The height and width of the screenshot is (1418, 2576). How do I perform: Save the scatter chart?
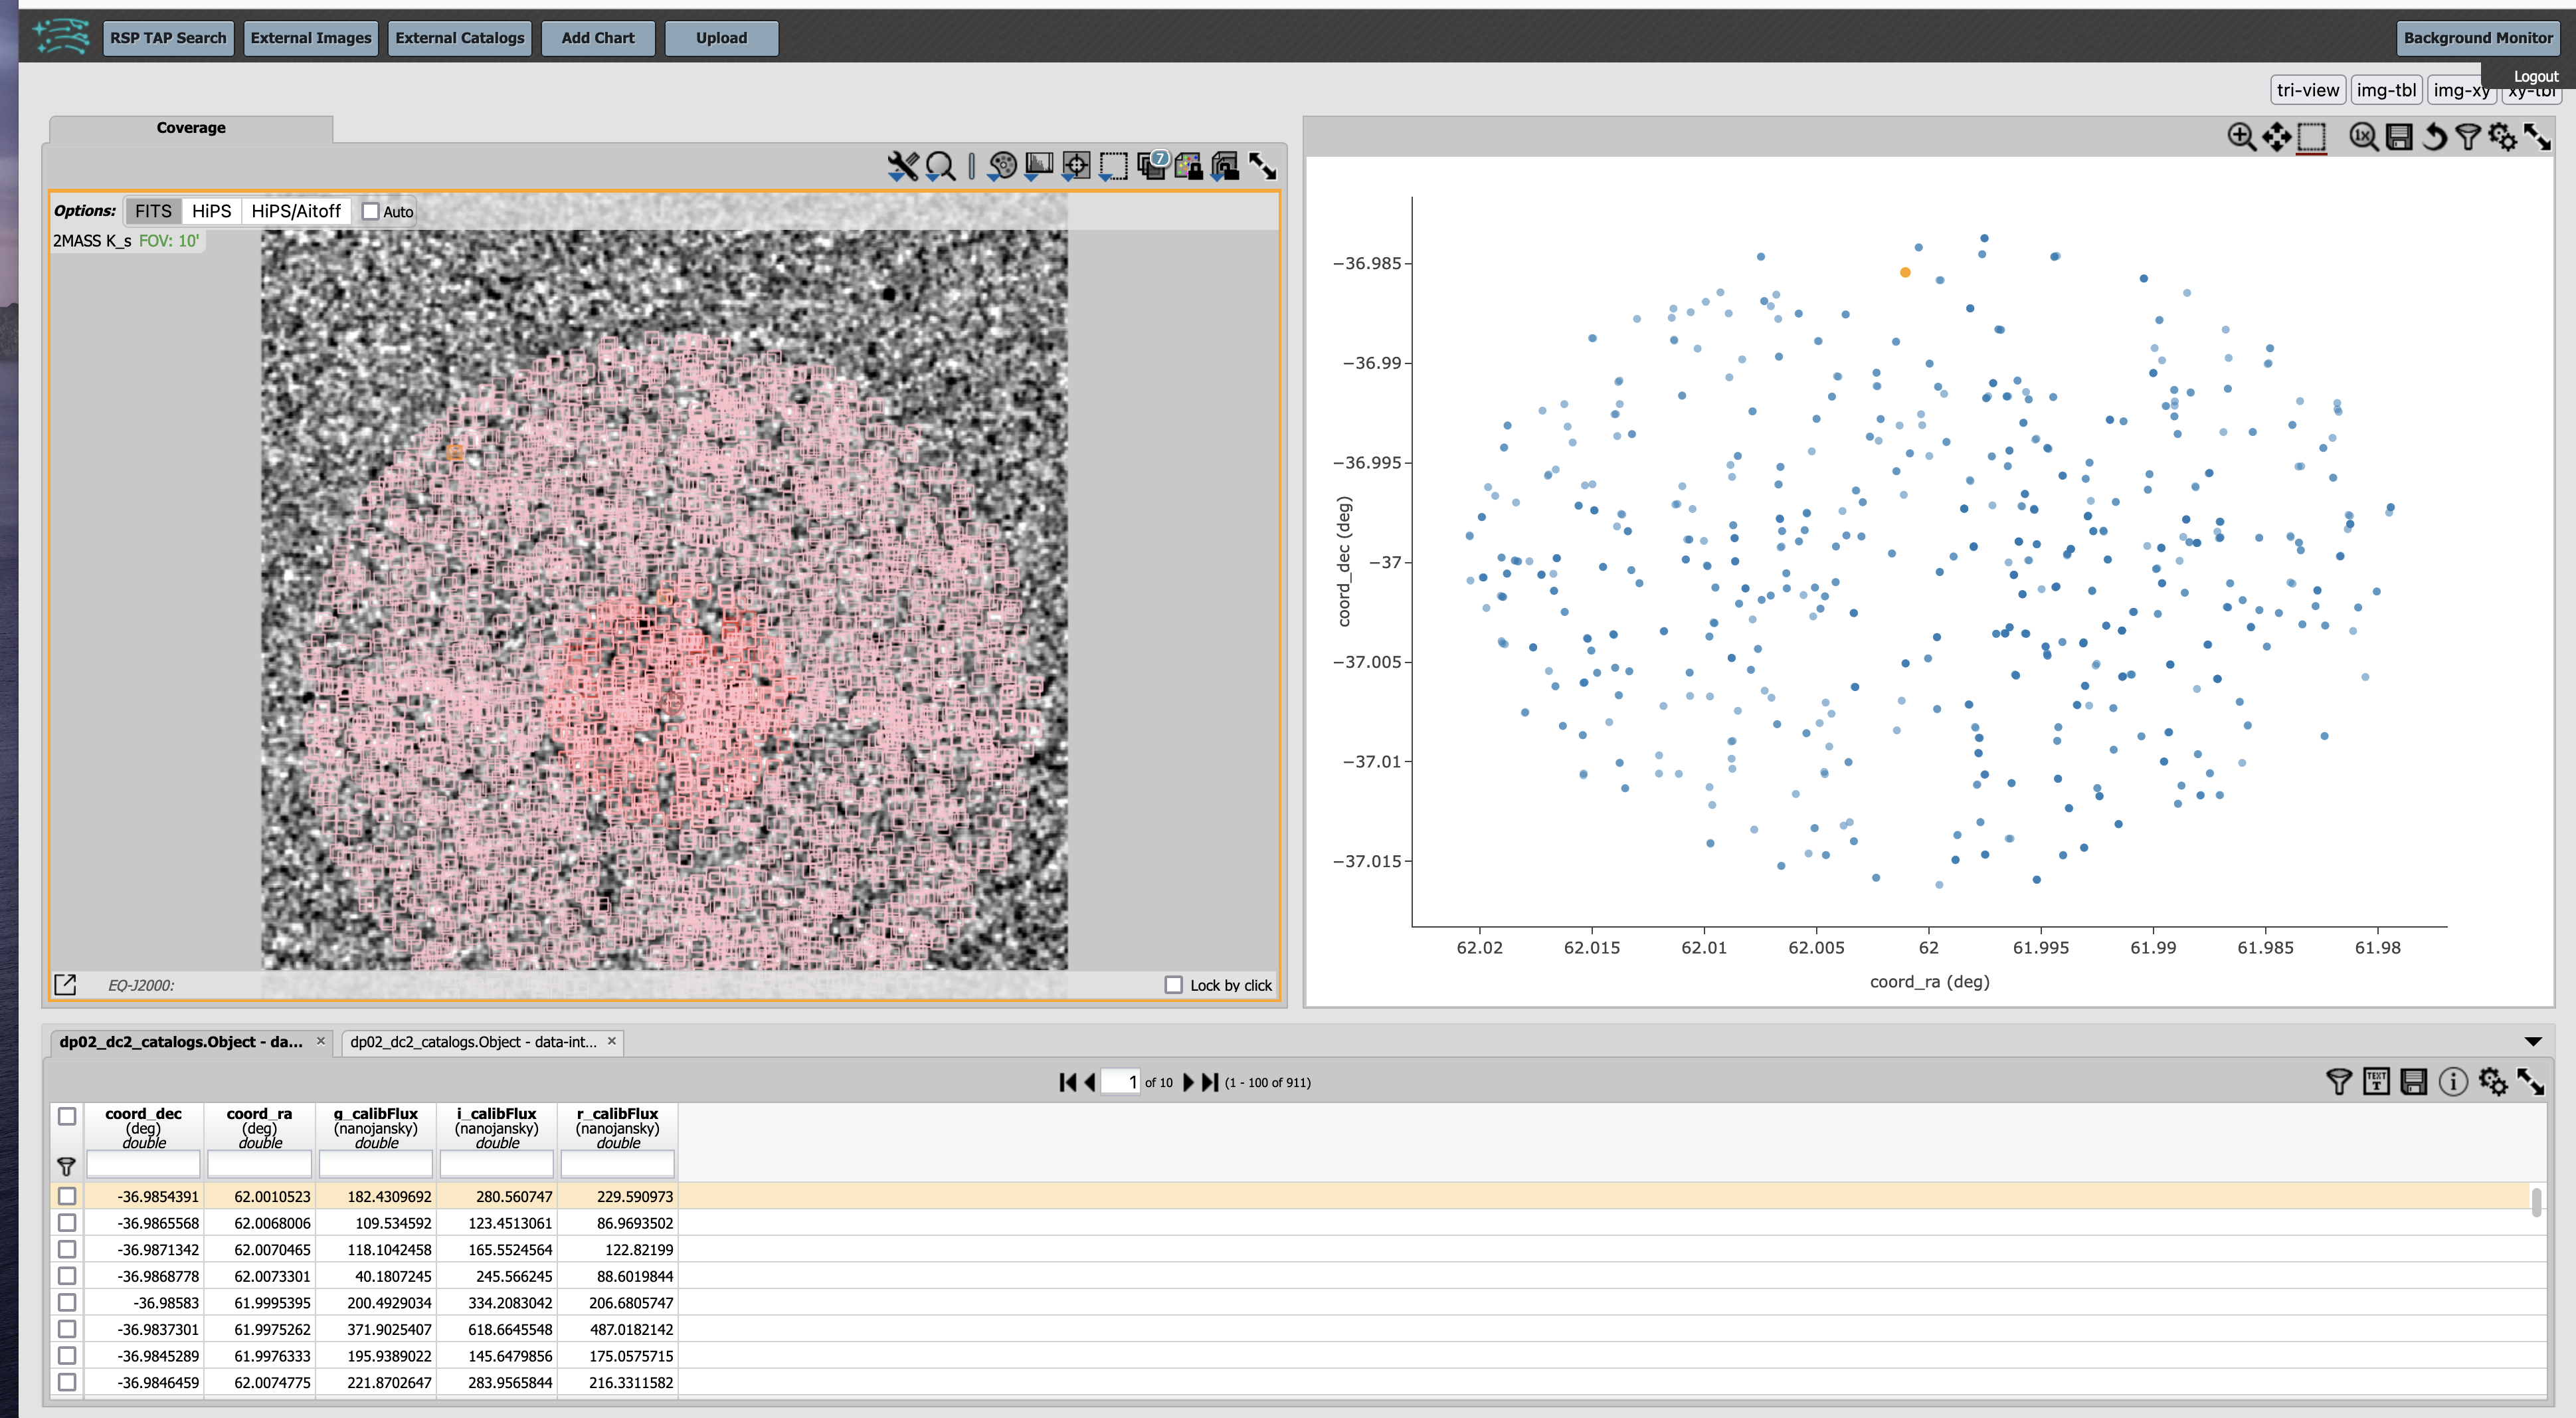point(2399,137)
